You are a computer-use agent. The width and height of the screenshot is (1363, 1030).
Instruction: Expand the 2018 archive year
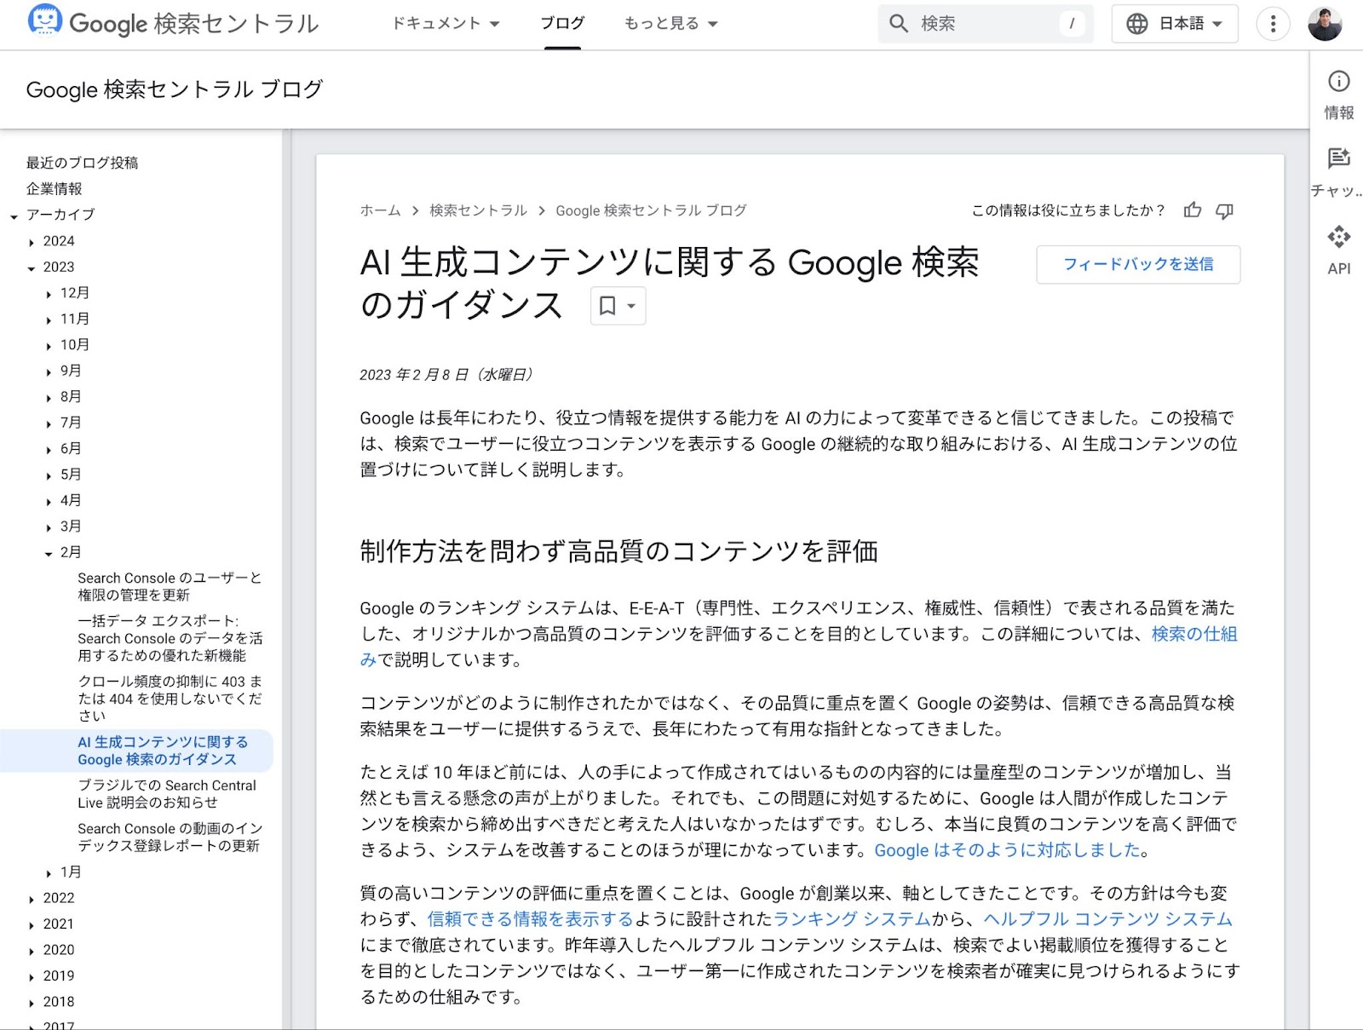click(32, 1003)
